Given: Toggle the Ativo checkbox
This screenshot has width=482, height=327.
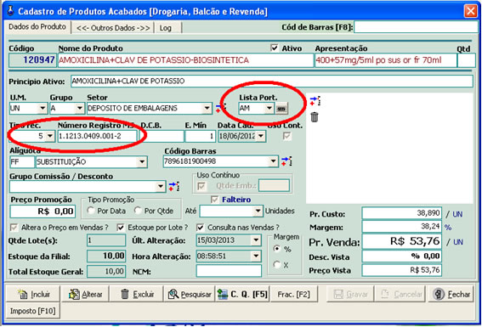Looking at the screenshot, I should tap(275, 48).
